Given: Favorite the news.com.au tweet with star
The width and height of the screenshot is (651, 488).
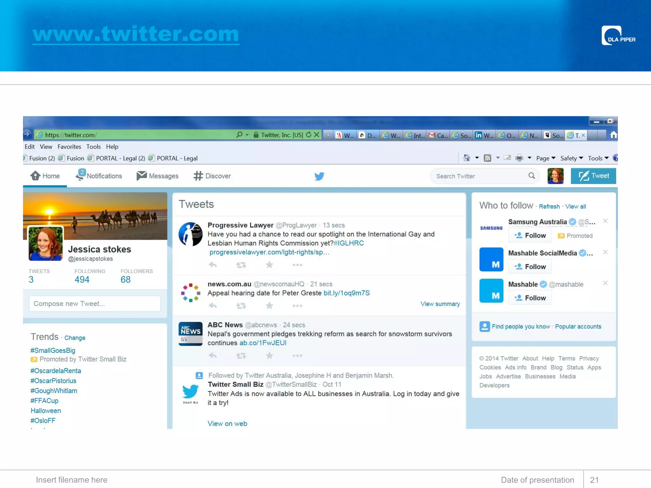Looking at the screenshot, I should pyautogui.click(x=269, y=306).
